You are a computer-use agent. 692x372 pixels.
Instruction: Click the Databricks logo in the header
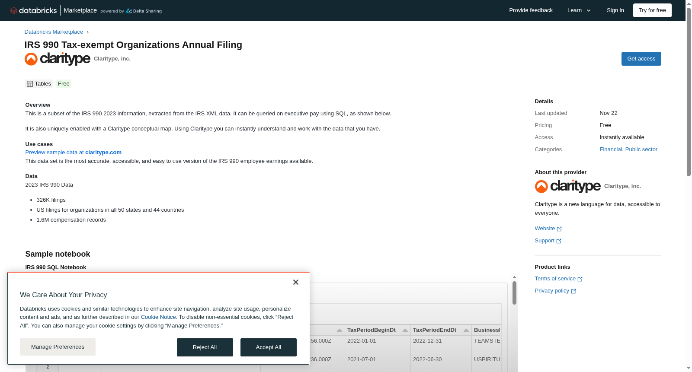(33, 10)
